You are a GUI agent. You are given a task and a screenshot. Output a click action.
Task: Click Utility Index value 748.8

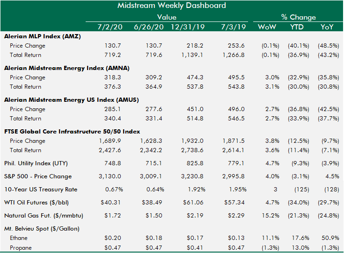112,163
